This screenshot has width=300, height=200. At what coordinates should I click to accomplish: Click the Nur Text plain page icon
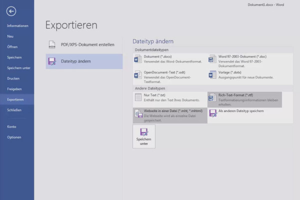click(x=138, y=97)
